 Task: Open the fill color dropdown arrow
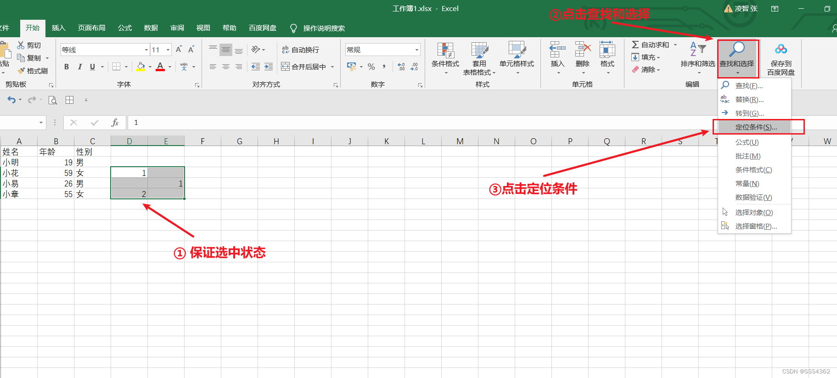coord(150,67)
